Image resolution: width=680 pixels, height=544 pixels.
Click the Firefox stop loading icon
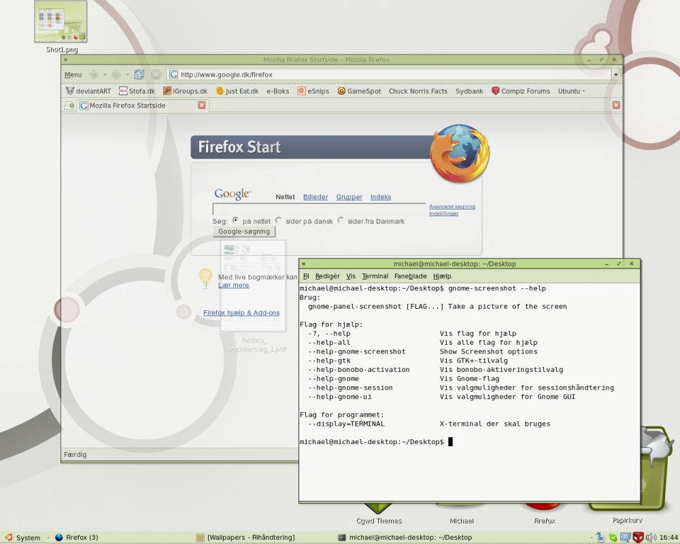[x=156, y=75]
